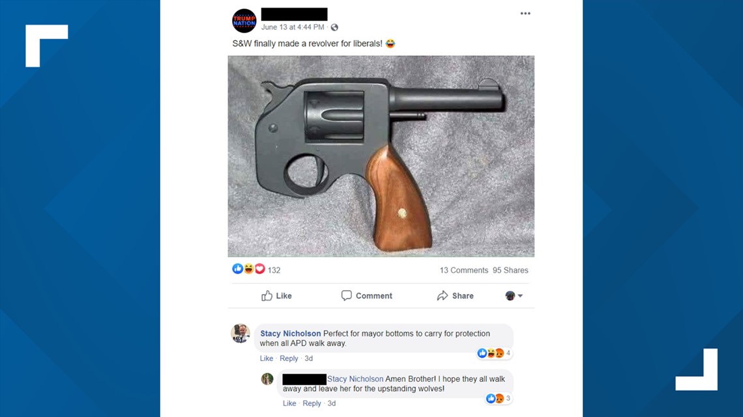This screenshot has height=417, width=743.
Task: Open the post's 132 reactions list
Action: coord(256,269)
